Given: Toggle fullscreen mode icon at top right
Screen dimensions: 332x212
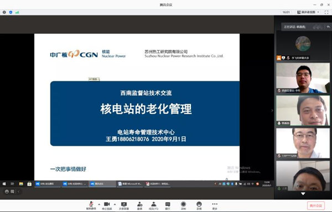Looking at the screenshot, I should 326,12.
